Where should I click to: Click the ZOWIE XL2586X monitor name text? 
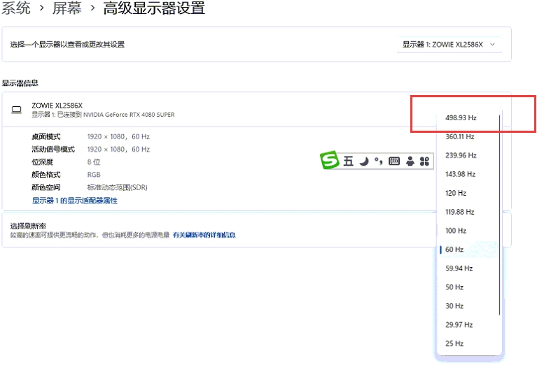[x=57, y=106]
